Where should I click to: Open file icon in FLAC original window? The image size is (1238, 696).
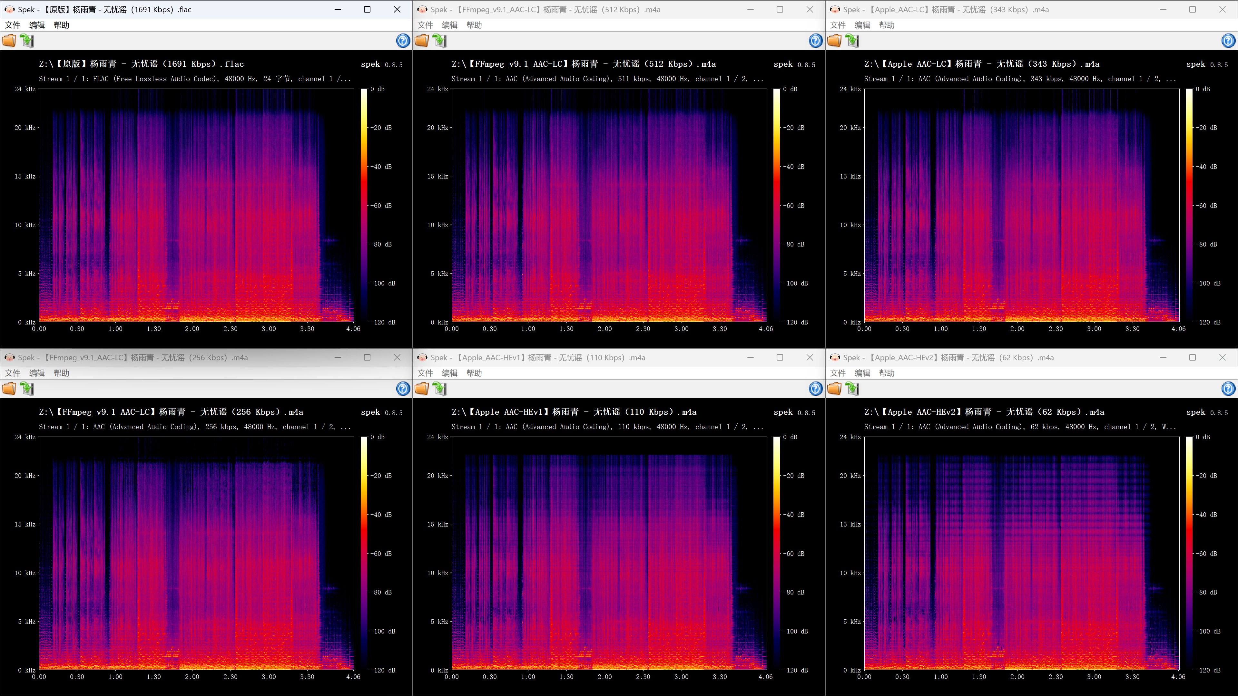click(9, 41)
